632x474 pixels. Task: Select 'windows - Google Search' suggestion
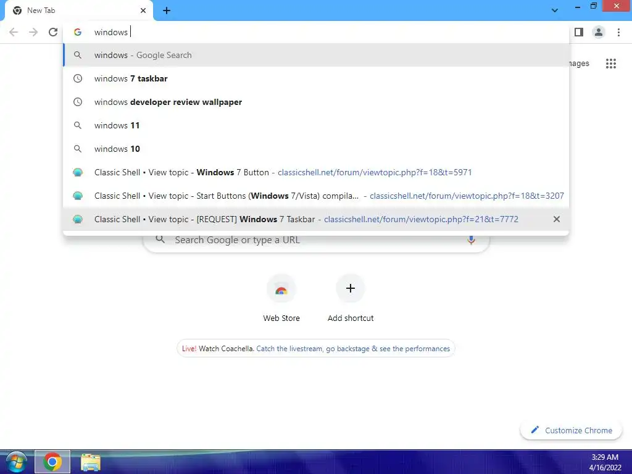point(317,55)
